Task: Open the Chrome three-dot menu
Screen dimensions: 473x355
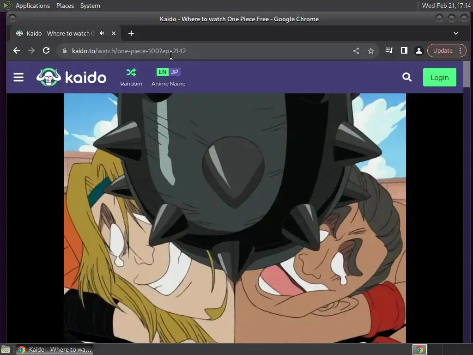Action: (461, 51)
